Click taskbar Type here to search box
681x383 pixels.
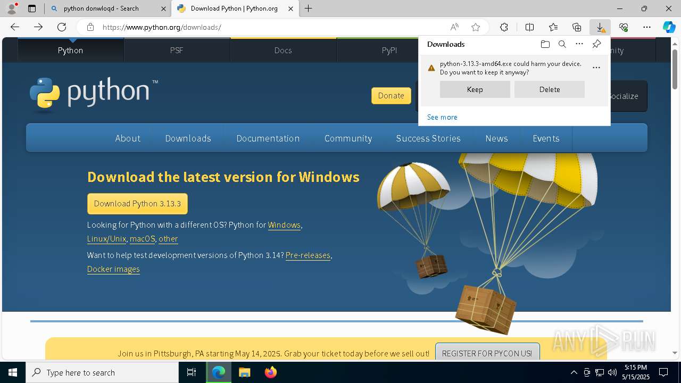click(x=102, y=372)
